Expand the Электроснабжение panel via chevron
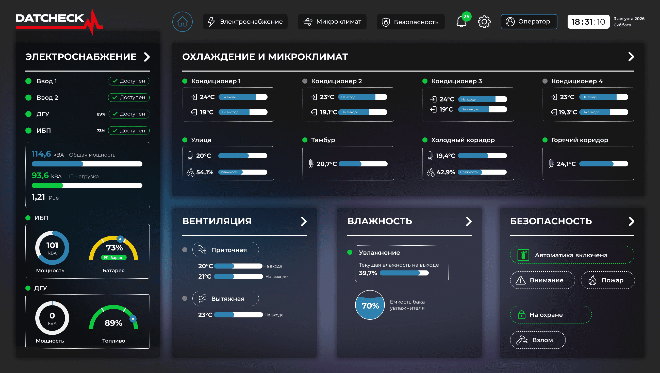Viewport: 660px width, 373px height. (147, 57)
